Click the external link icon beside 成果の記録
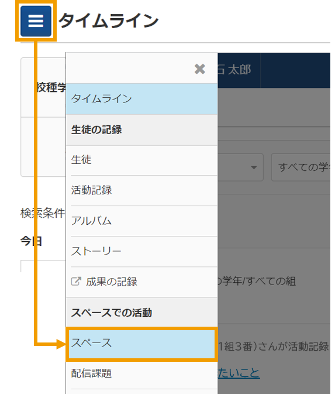The height and width of the screenshot is (394, 335). pos(76,282)
